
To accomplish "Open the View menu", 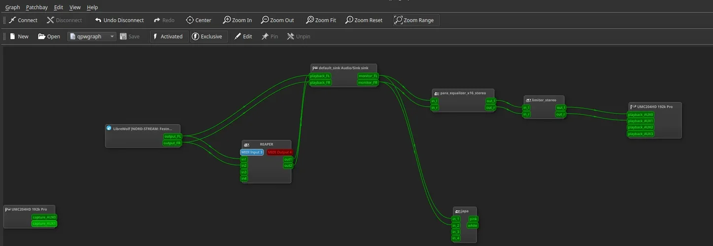I will [75, 7].
